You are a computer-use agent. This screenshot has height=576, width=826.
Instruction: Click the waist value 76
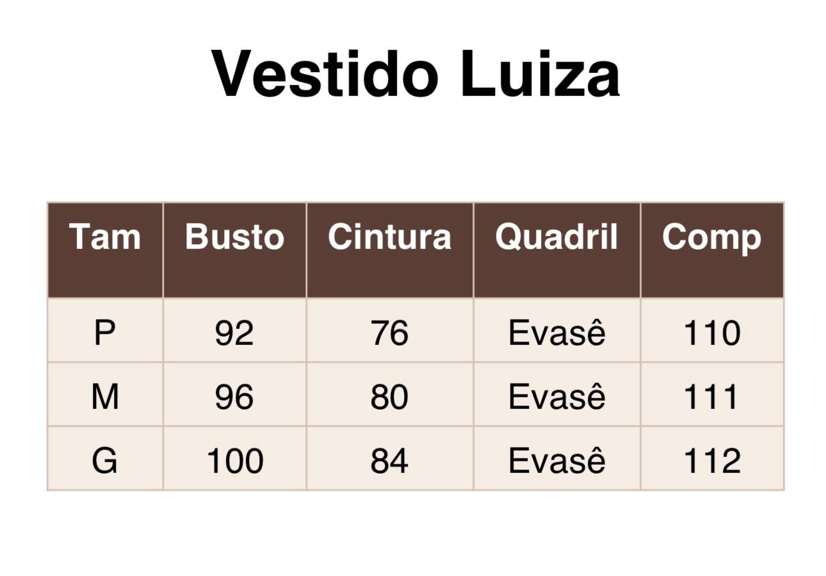389,333
